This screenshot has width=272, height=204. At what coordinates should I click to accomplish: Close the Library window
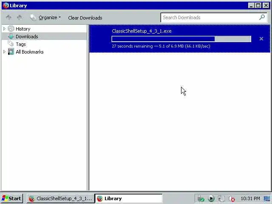pos(266,6)
